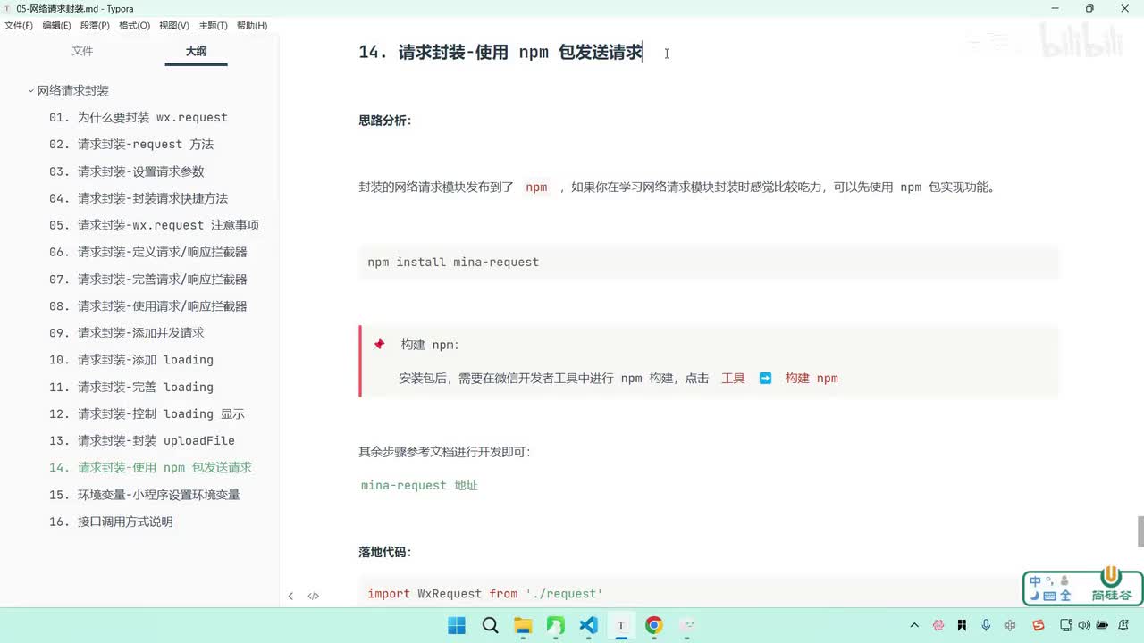Open the 格式(O) menu
The height and width of the screenshot is (643, 1144).
point(134,26)
